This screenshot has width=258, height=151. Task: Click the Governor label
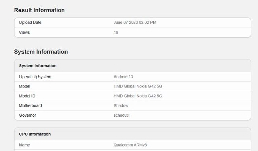click(x=28, y=116)
